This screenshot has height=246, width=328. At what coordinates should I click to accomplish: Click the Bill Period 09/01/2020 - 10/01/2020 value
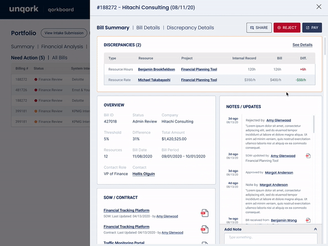pyautogui.click(x=184, y=156)
